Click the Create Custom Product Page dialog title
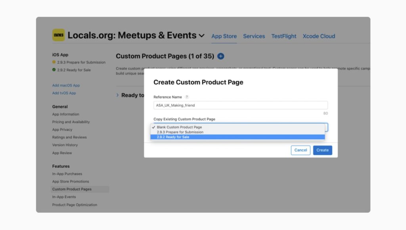 (198, 82)
